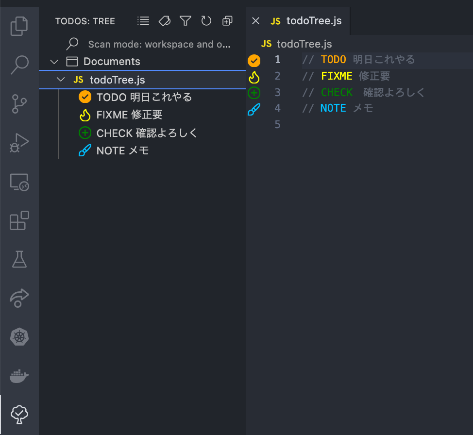The height and width of the screenshot is (435, 473).
Task: Expand all items in todo tree
Action: pyautogui.click(x=227, y=21)
